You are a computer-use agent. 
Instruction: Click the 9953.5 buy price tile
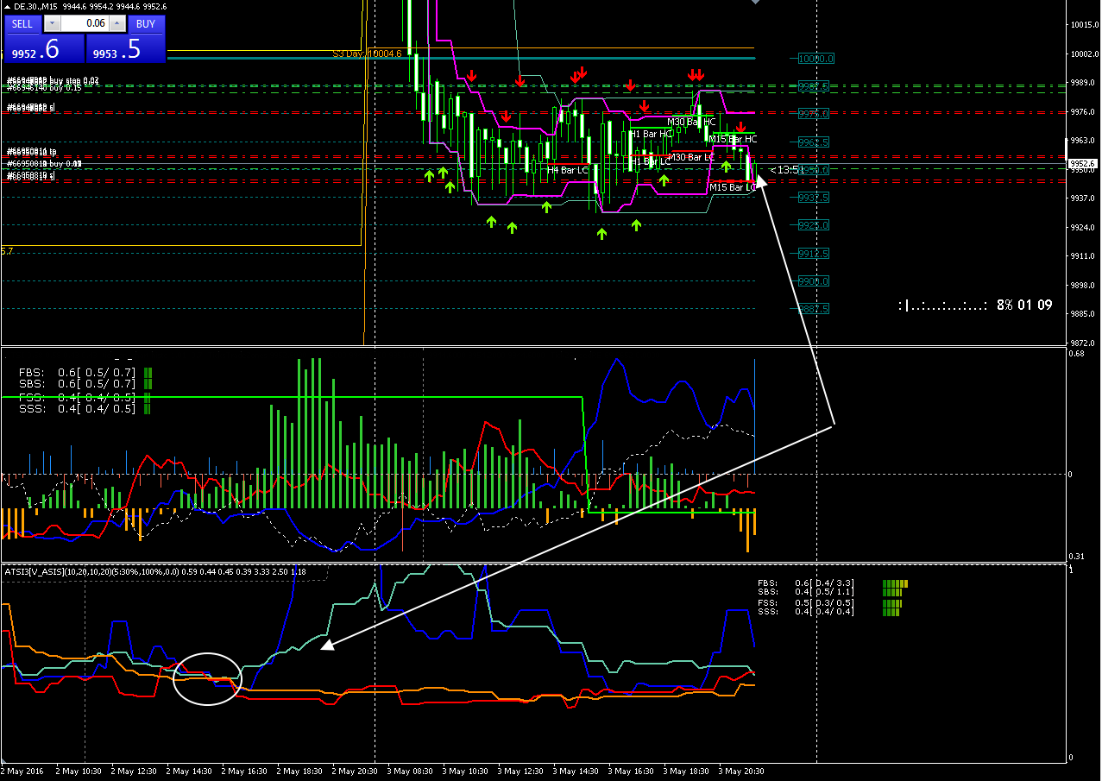pos(125,49)
